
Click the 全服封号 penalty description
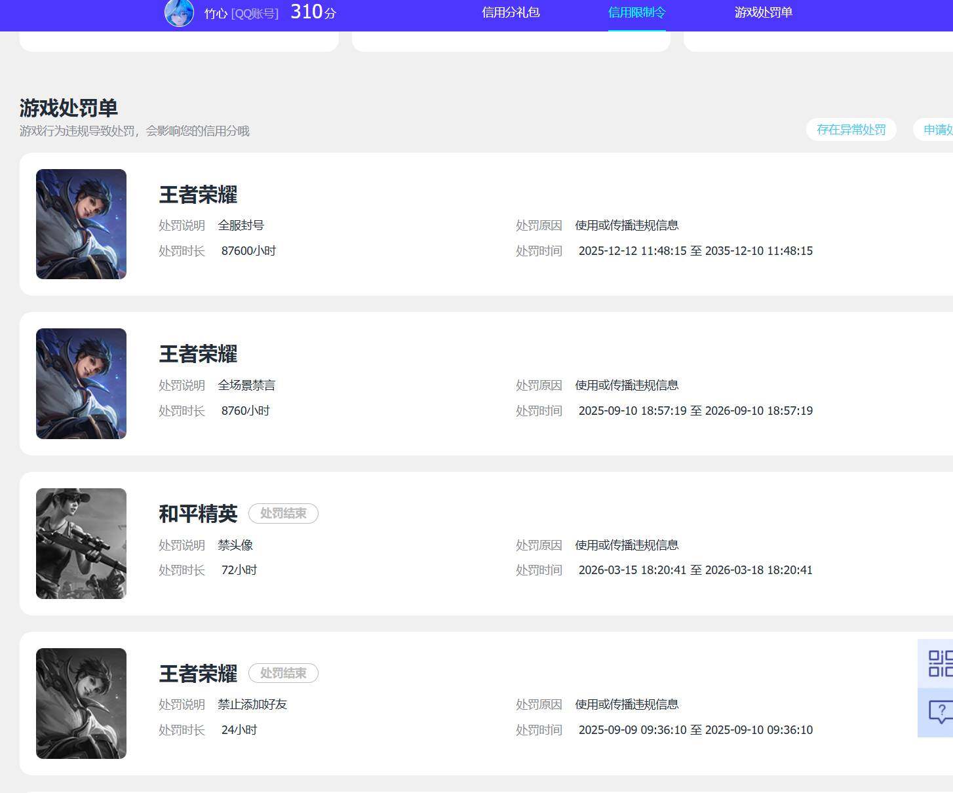(241, 225)
